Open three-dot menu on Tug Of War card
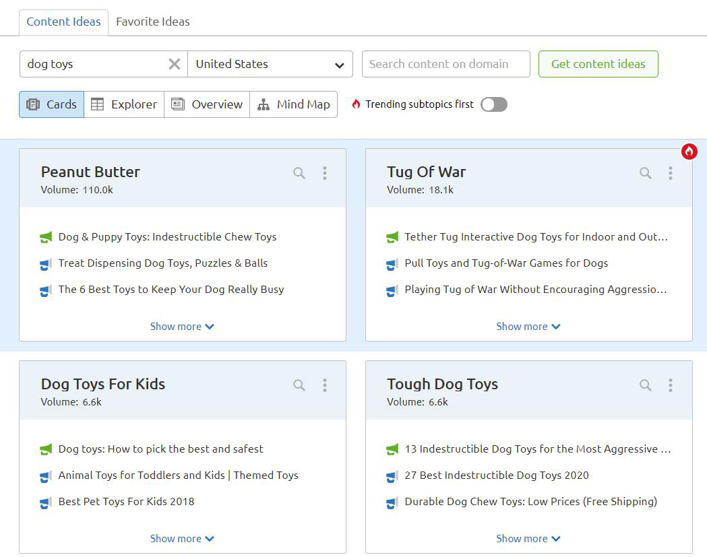 [670, 173]
